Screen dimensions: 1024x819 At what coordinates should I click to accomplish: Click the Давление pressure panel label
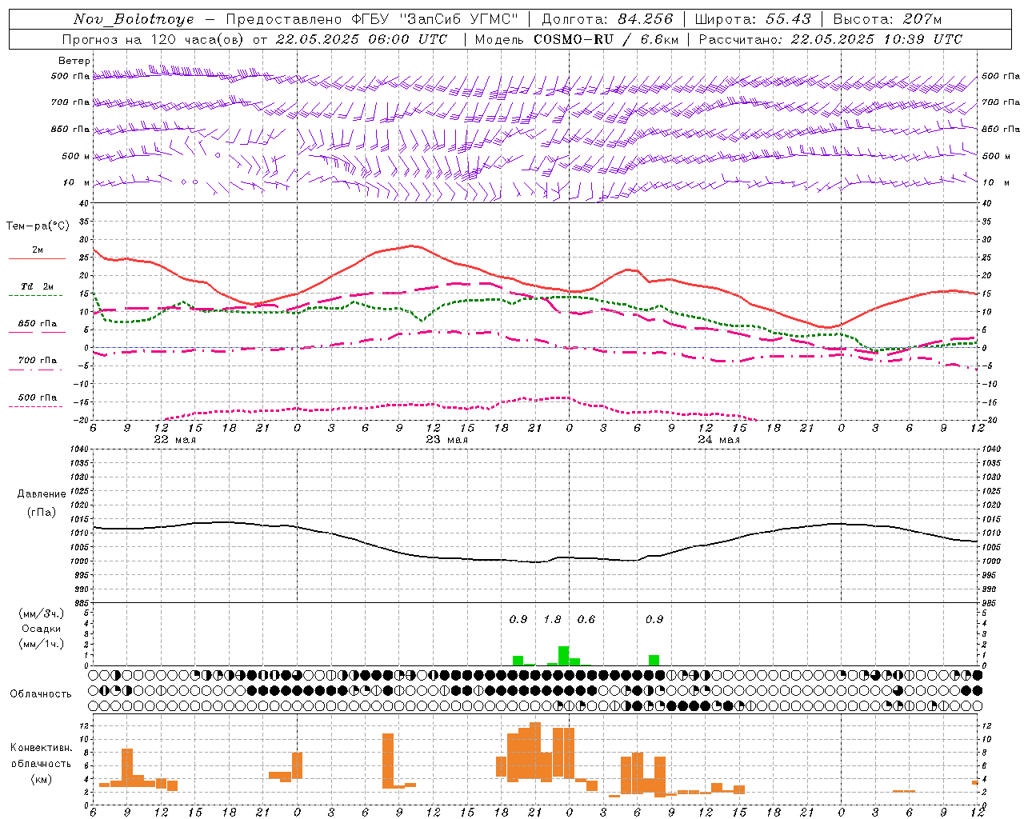point(42,494)
